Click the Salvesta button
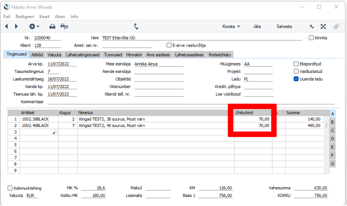The height and width of the screenshot is (206, 347). 284,27
